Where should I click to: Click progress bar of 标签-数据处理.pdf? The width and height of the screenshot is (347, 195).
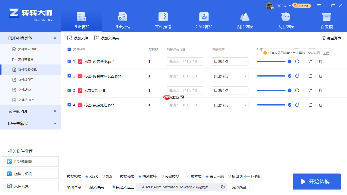[x=271, y=105]
